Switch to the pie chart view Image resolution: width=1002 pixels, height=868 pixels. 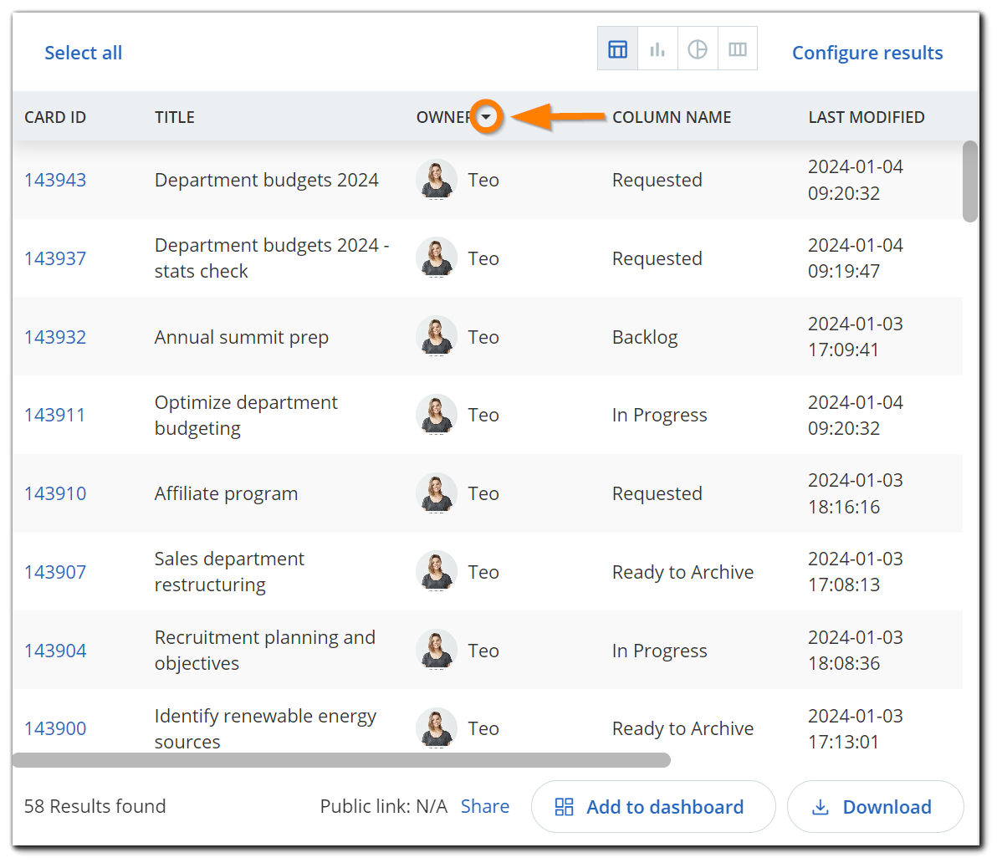click(698, 48)
